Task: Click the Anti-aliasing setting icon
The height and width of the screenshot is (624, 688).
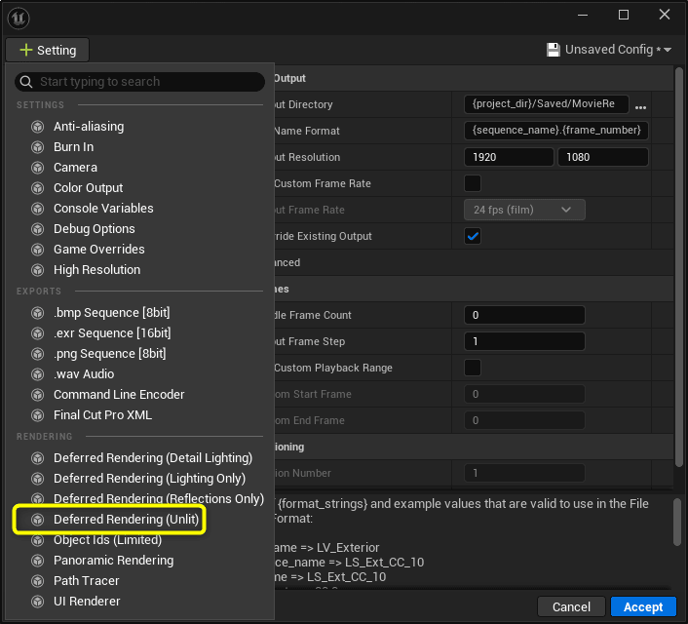Action: click(38, 127)
